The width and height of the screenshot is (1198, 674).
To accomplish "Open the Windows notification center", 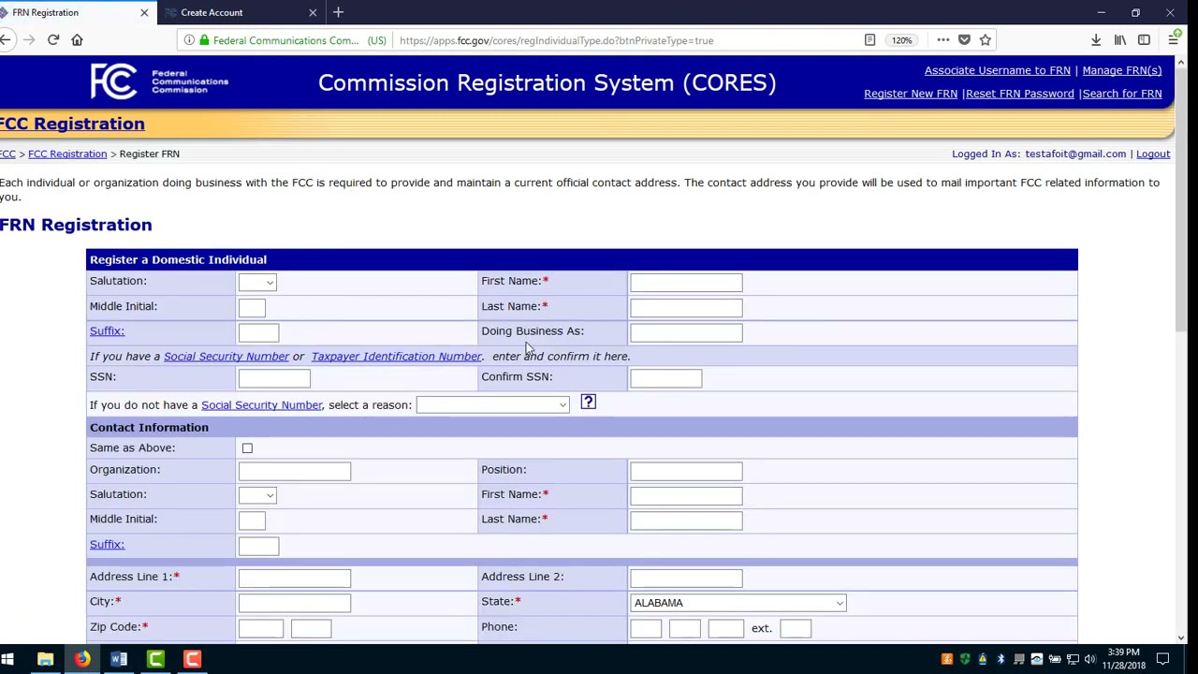I will coord(1163,660).
